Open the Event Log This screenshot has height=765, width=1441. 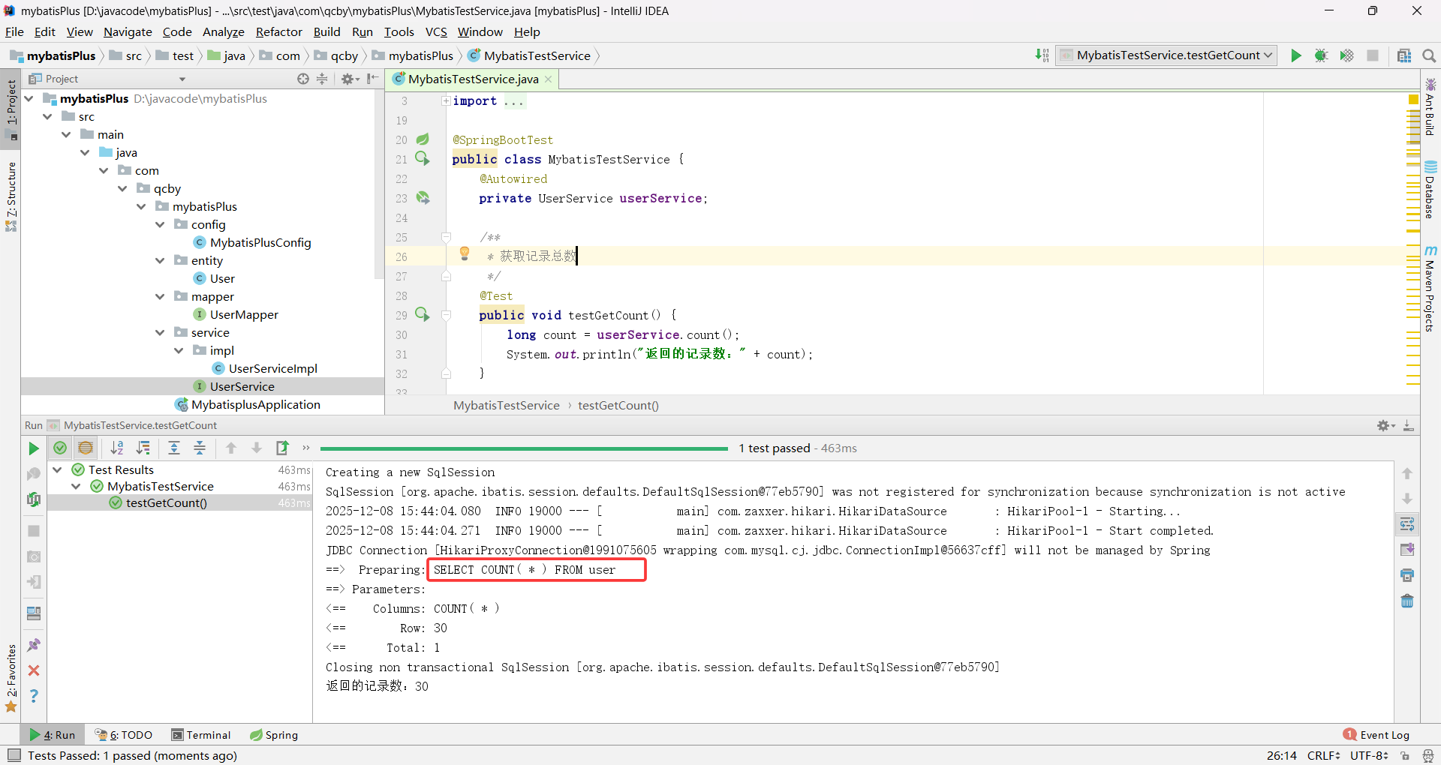(x=1376, y=735)
